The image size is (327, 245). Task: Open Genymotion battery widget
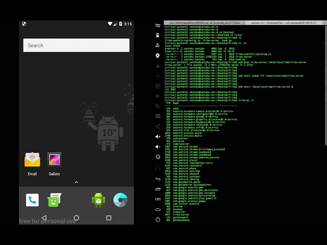(x=158, y=35)
